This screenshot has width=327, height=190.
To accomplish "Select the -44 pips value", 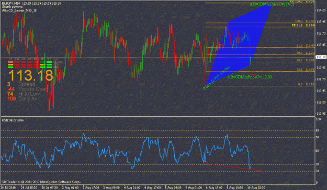I will tap(11, 89).
